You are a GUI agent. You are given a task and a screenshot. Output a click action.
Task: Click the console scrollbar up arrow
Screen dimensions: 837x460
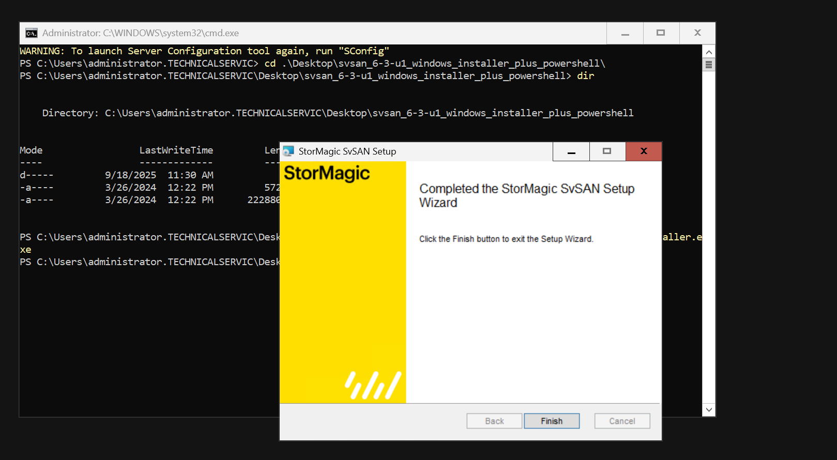(x=709, y=52)
